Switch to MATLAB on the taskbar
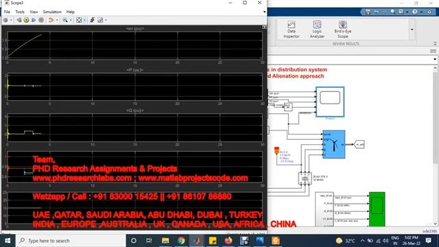The width and height of the screenshot is (439, 247). point(197,241)
